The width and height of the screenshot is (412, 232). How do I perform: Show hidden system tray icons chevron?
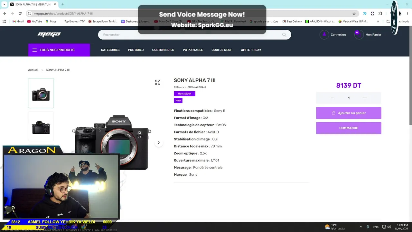361,227
